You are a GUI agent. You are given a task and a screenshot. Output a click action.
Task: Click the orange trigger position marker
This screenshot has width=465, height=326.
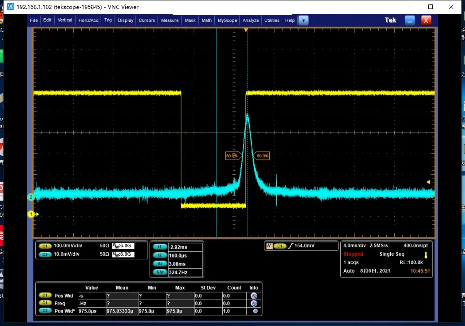pos(245,30)
